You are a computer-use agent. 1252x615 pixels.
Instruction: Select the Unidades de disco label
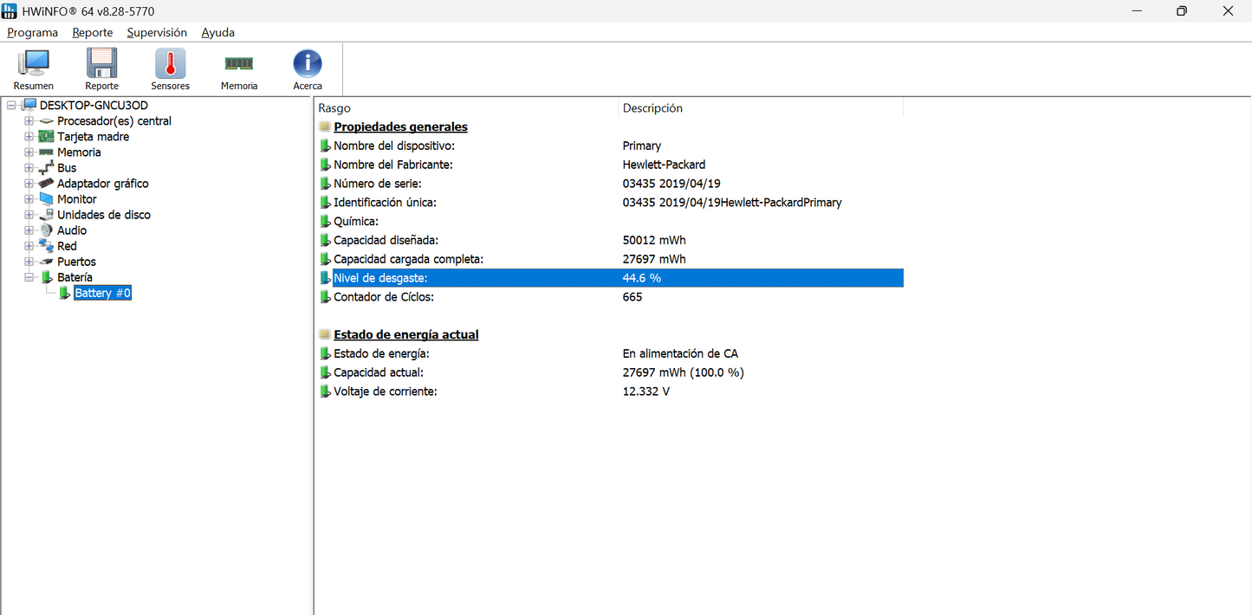[x=104, y=215]
